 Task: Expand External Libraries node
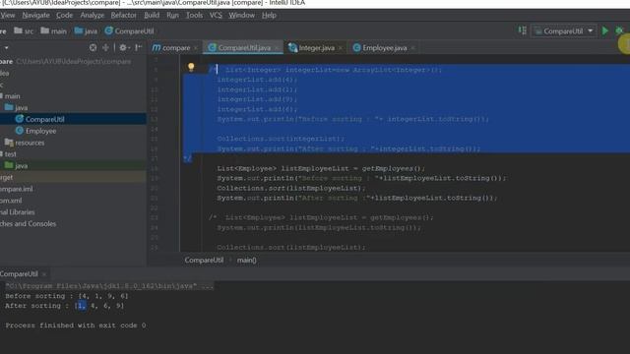18,212
